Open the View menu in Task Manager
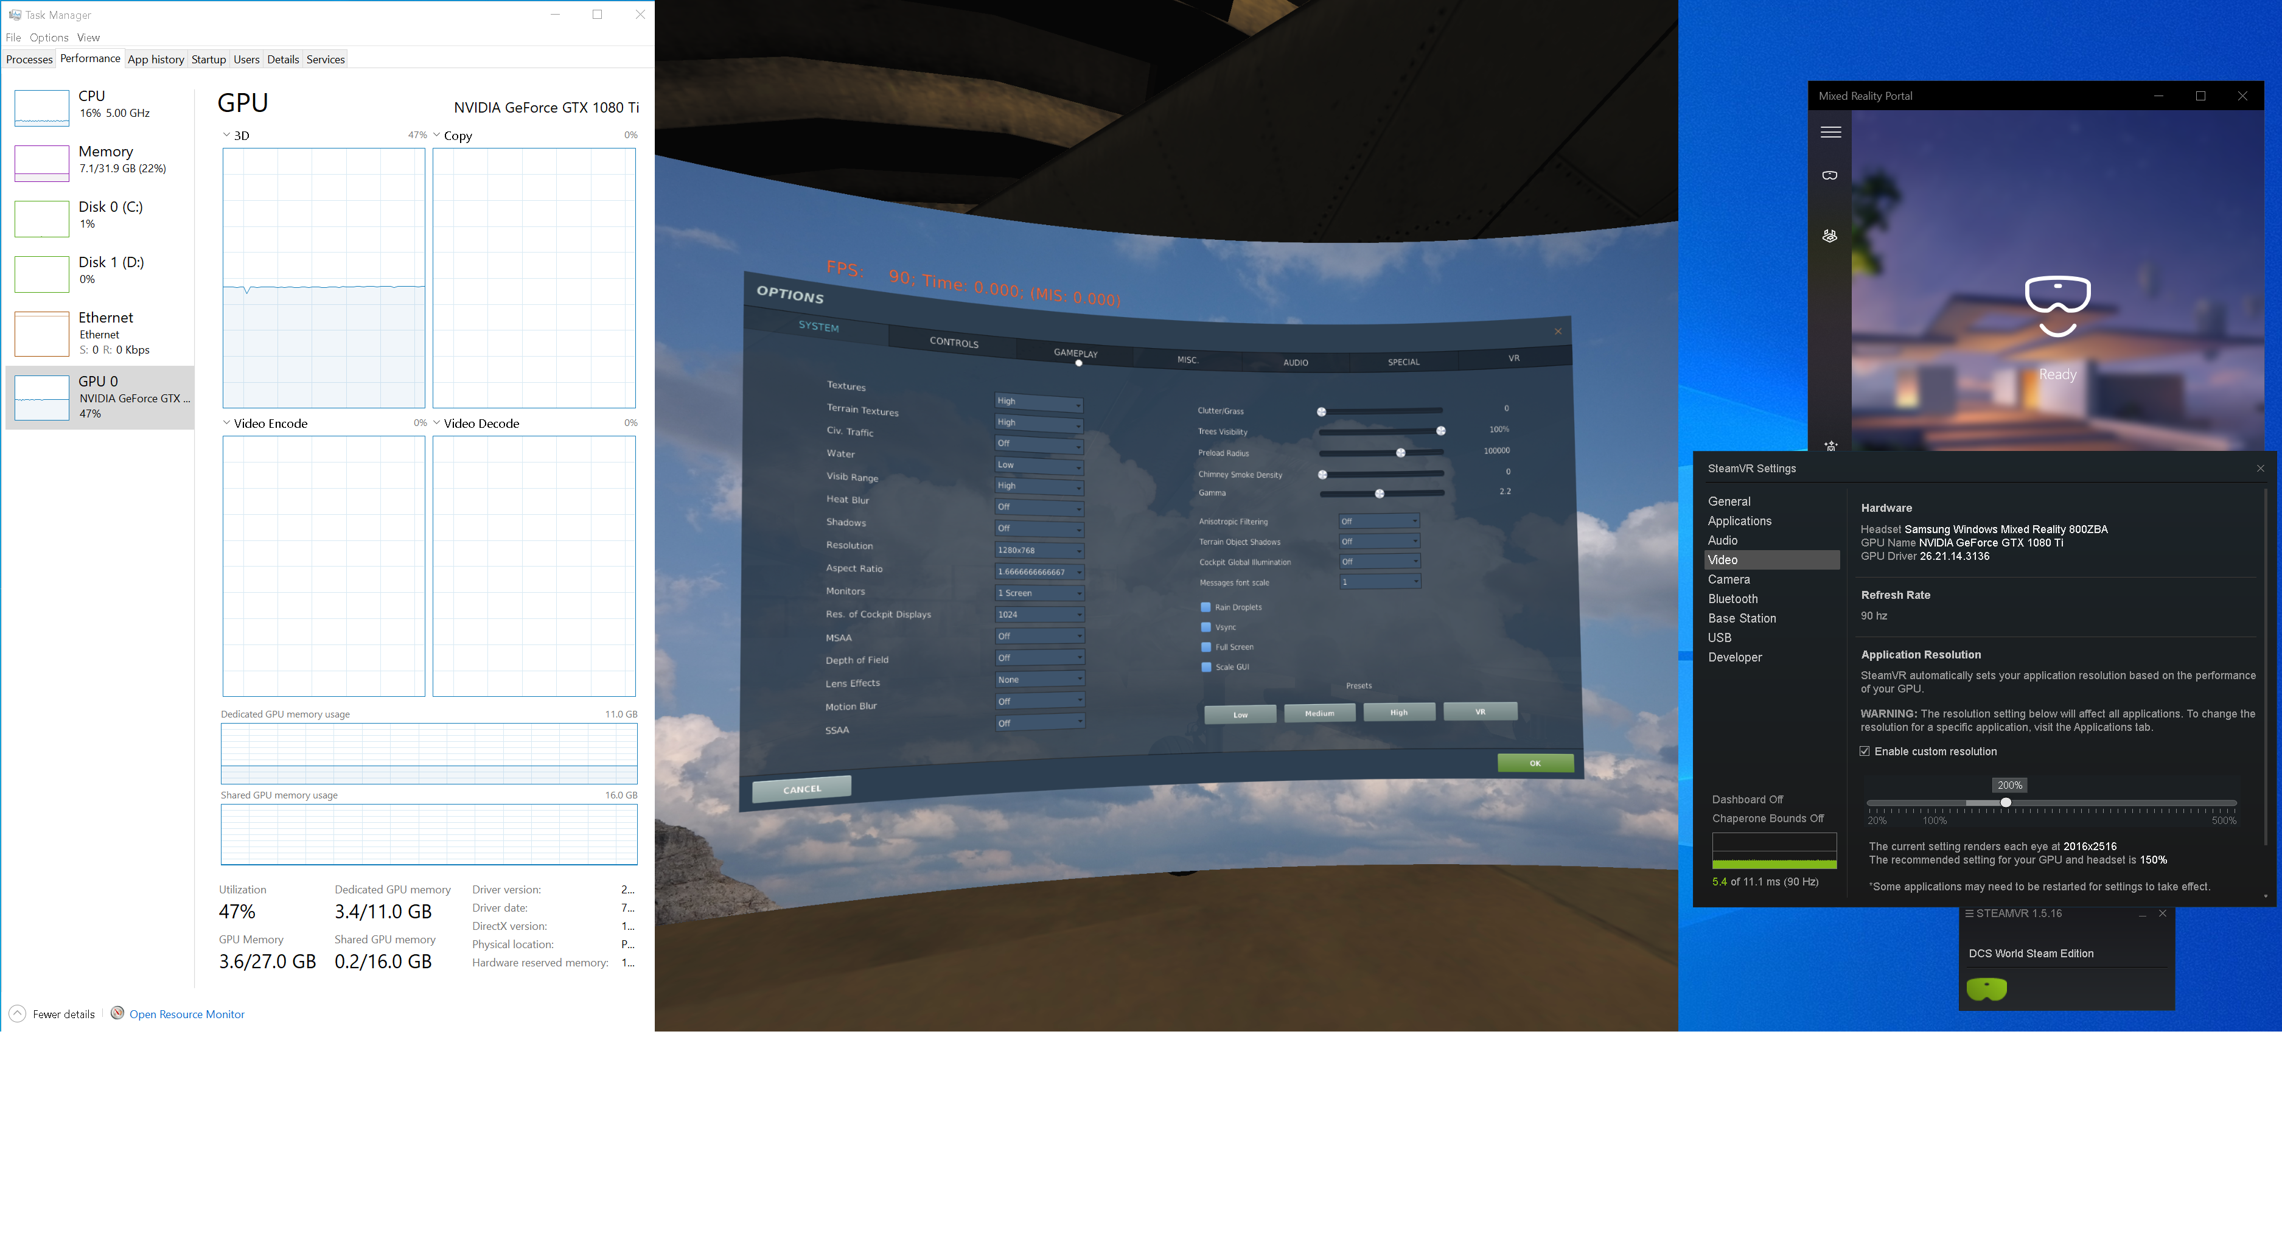The height and width of the screenshot is (1250, 2282). pos(89,37)
